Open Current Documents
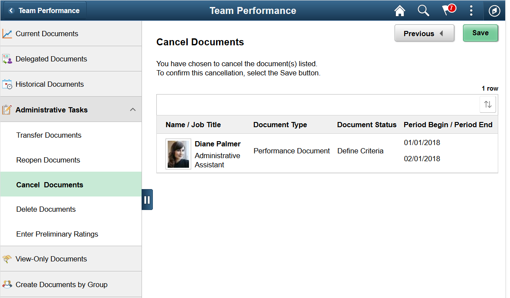510x298 pixels. coord(71,34)
